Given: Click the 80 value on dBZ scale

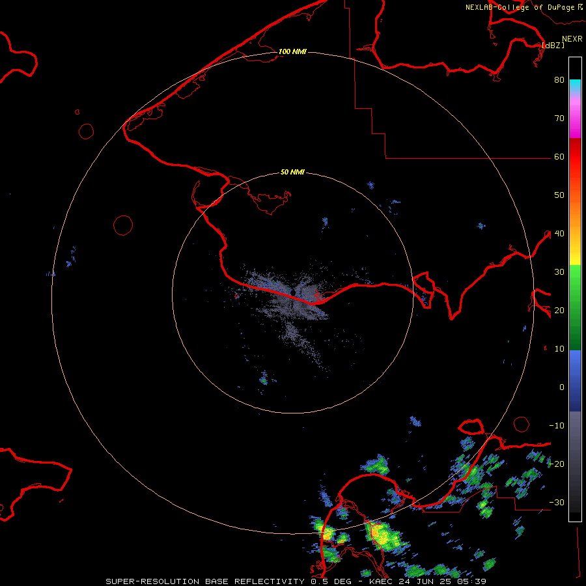Looking at the screenshot, I should coord(559,79).
